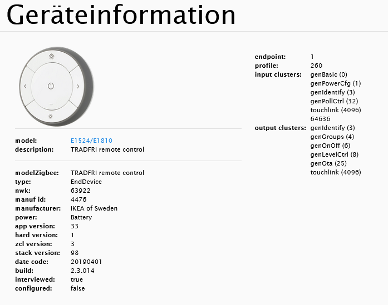Select the configured value 'false'
The height and width of the screenshot is (305, 388).
pos(78,288)
